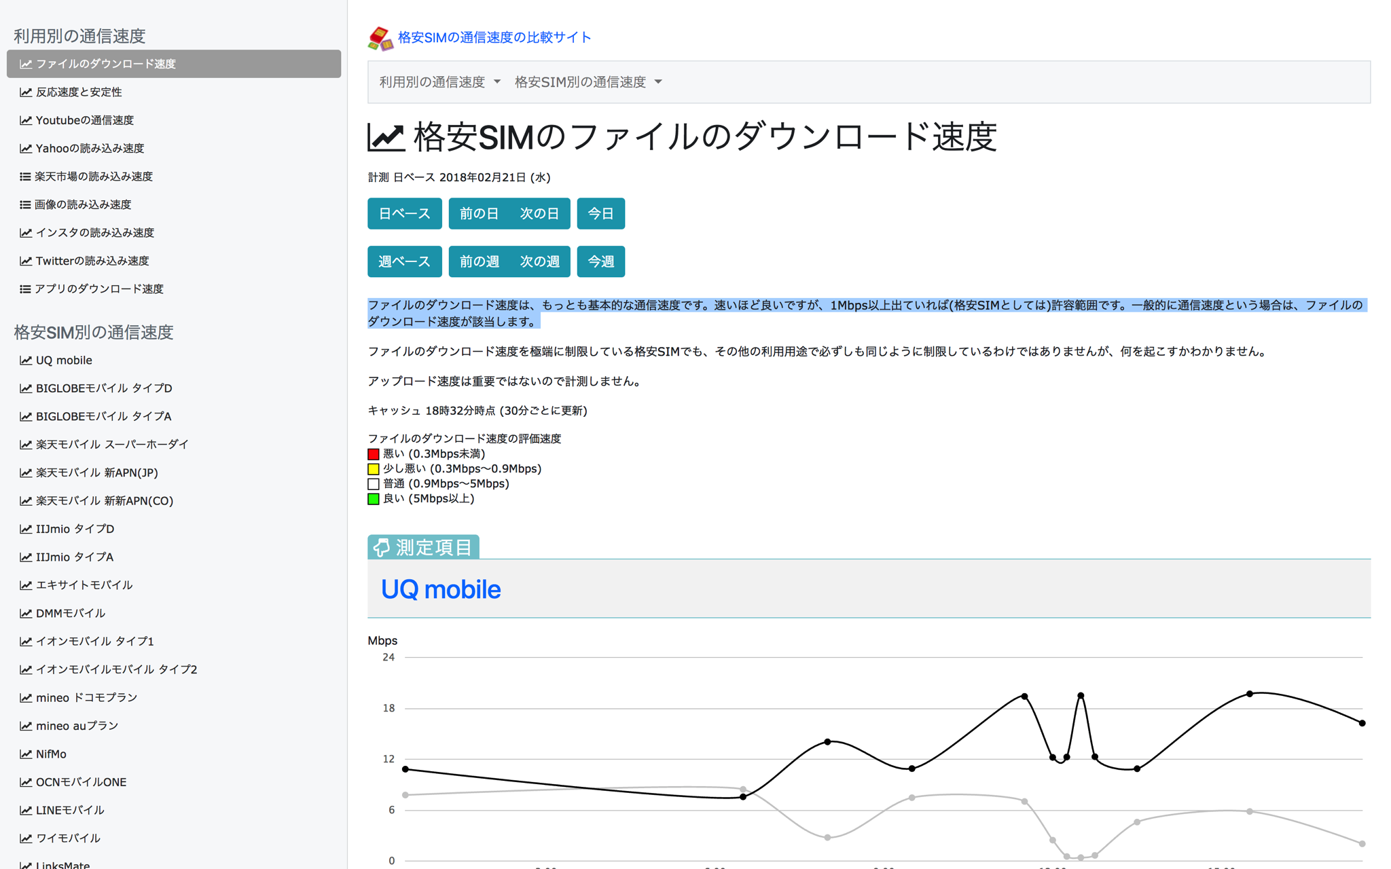Image resolution: width=1391 pixels, height=869 pixels.
Task: Open ワイモバイル sidebar link
Action: [x=68, y=838]
